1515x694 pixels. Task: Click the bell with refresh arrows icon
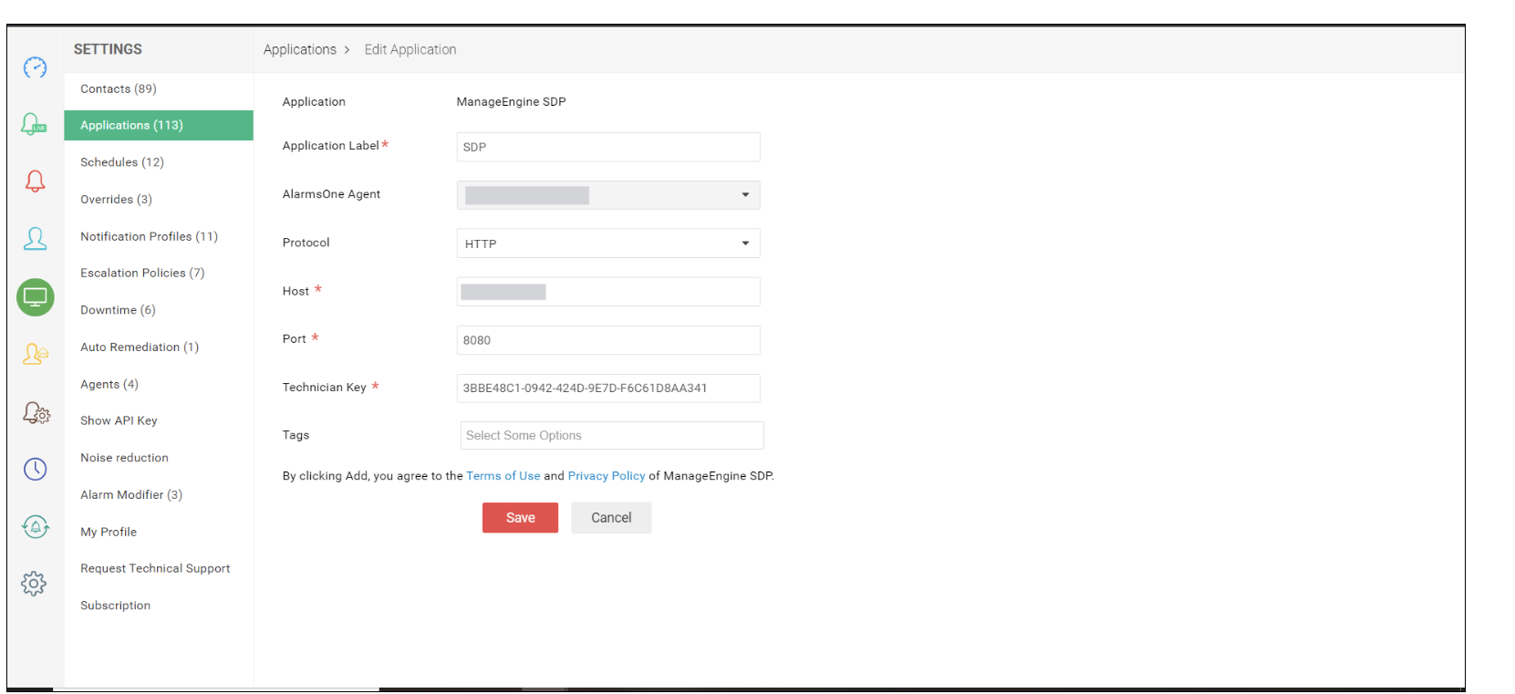[x=35, y=526]
